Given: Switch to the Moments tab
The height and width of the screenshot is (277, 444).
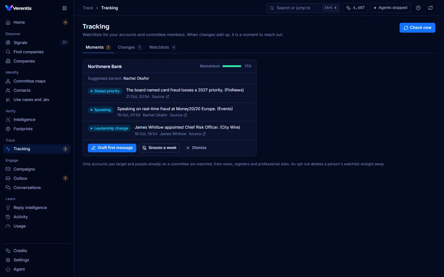Looking at the screenshot, I should (98, 47).
